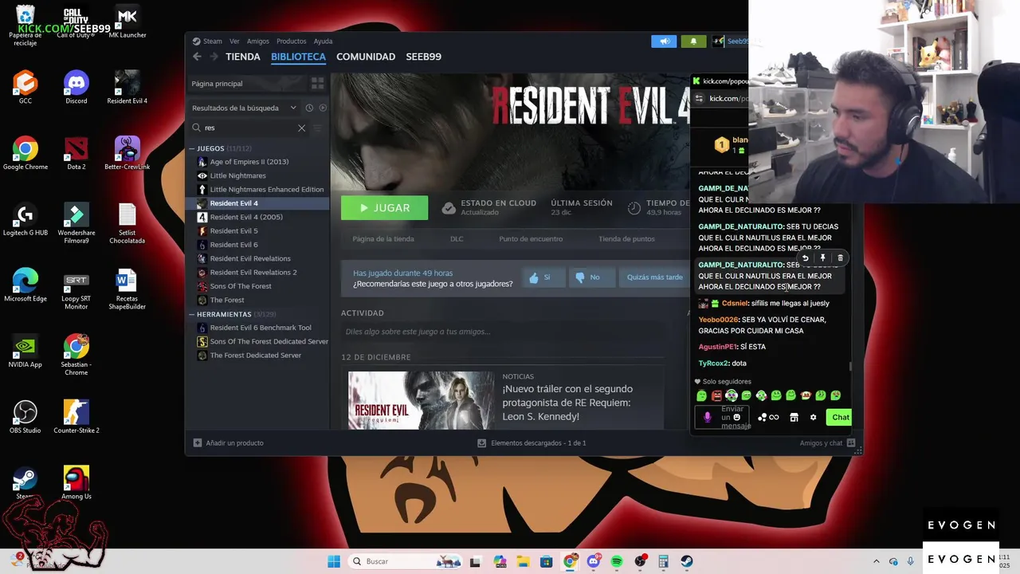Open COMUNIDAD tab in Steam
The height and width of the screenshot is (574, 1020).
pos(366,57)
